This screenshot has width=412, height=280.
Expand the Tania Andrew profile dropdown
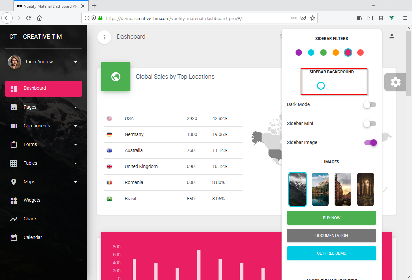(76, 62)
